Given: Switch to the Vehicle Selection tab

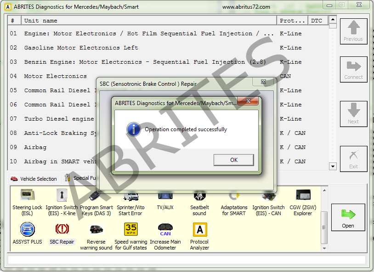Looking at the screenshot, I should click(x=34, y=178).
